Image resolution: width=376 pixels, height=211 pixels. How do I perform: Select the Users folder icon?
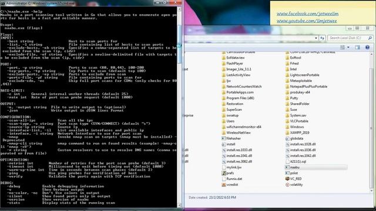click(x=224, y=121)
